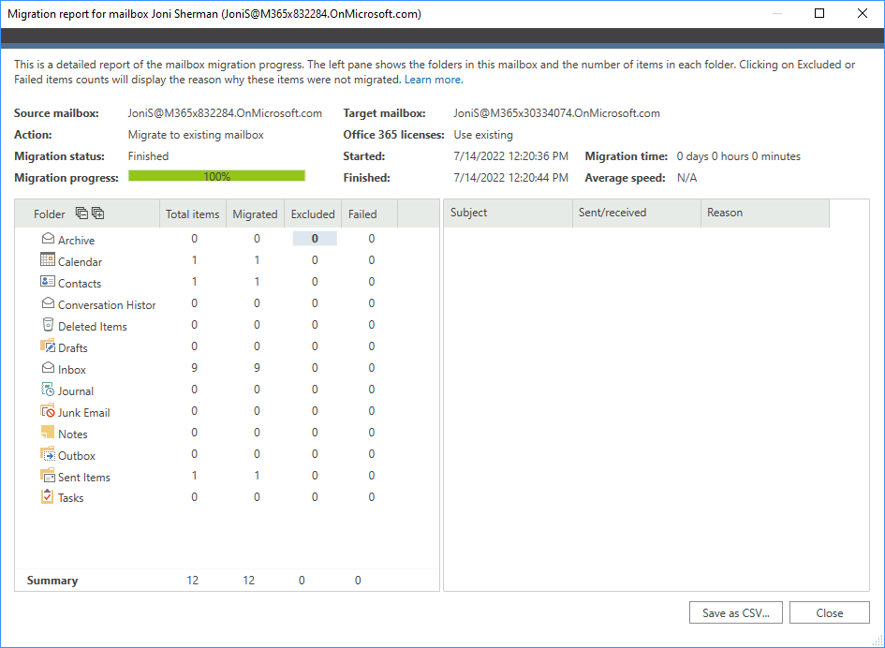885x648 pixels.
Task: Select the Drafts folder icon
Action: pos(48,346)
